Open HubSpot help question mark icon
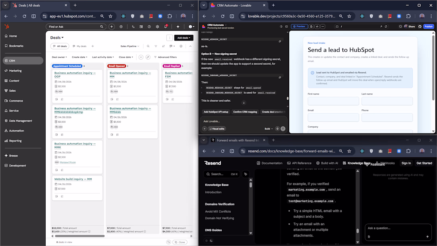Image resolution: width=437 pixels, height=246 pixels. [149, 27]
